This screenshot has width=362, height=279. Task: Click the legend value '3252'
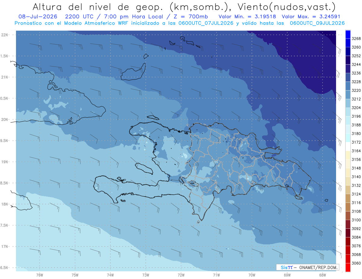pyautogui.click(x=356, y=56)
